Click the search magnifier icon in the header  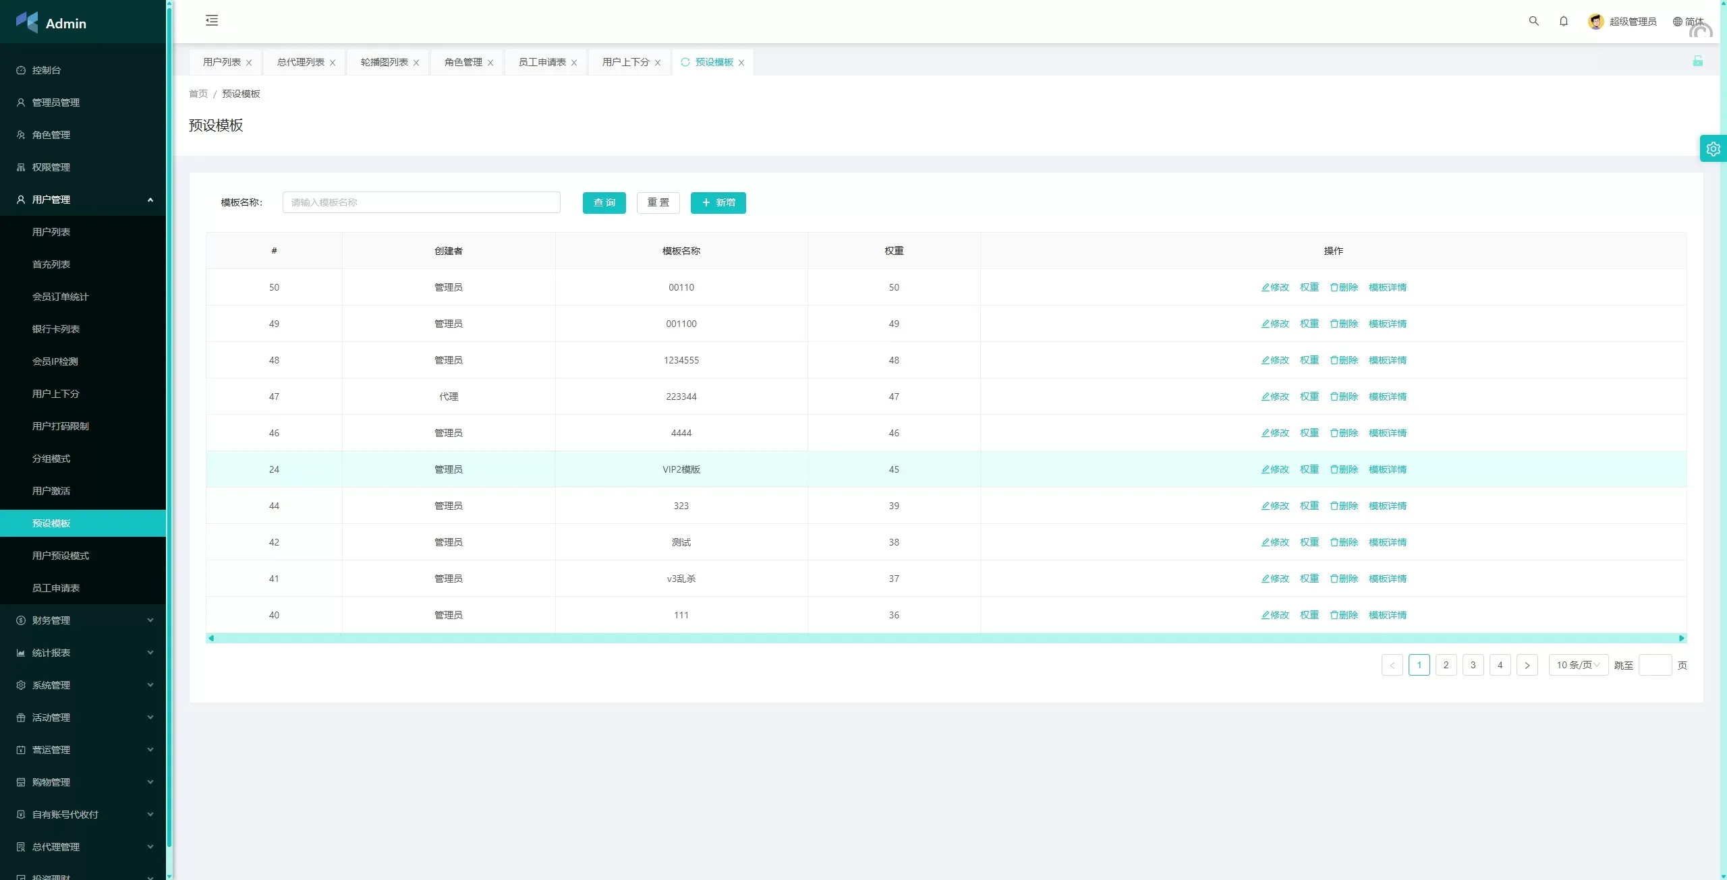[1533, 21]
